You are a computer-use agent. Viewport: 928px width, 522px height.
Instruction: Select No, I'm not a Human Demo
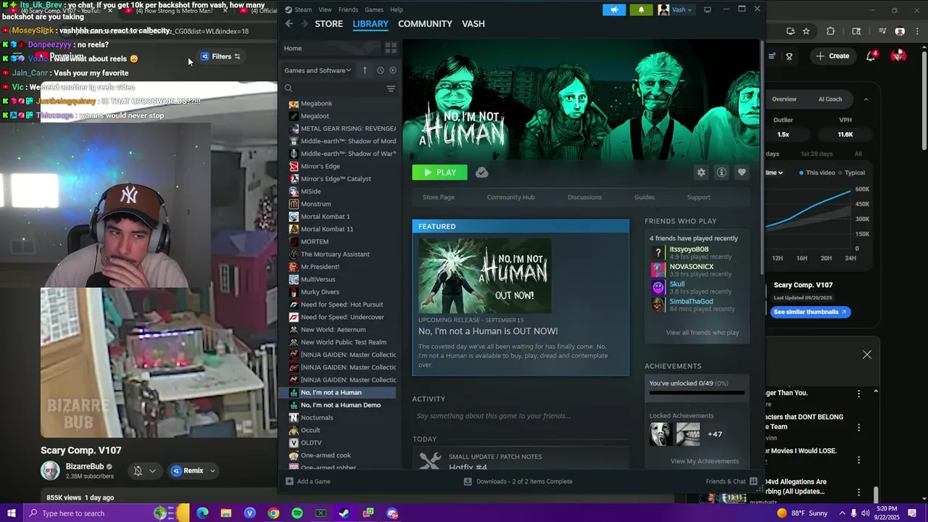tap(340, 405)
